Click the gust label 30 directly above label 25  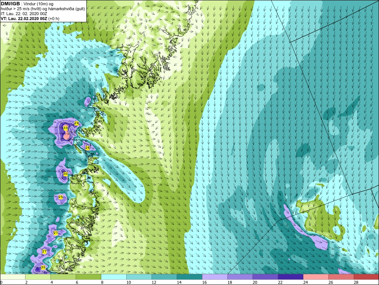(66, 174)
